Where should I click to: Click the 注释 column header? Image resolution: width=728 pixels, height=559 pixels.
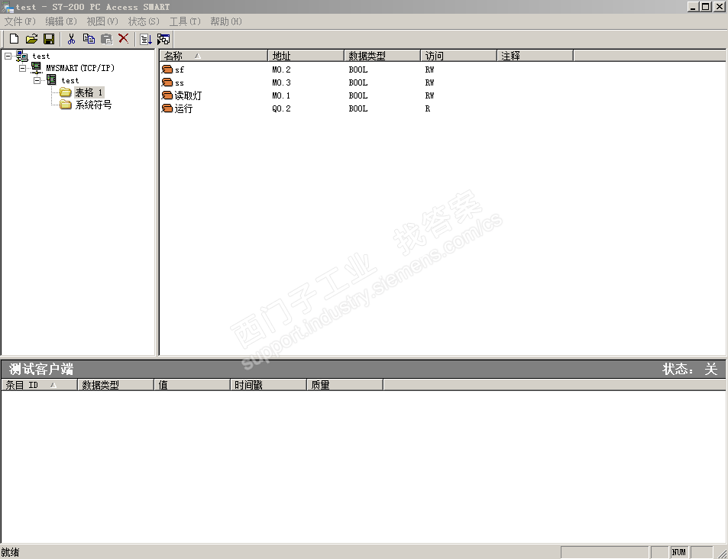tap(535, 56)
